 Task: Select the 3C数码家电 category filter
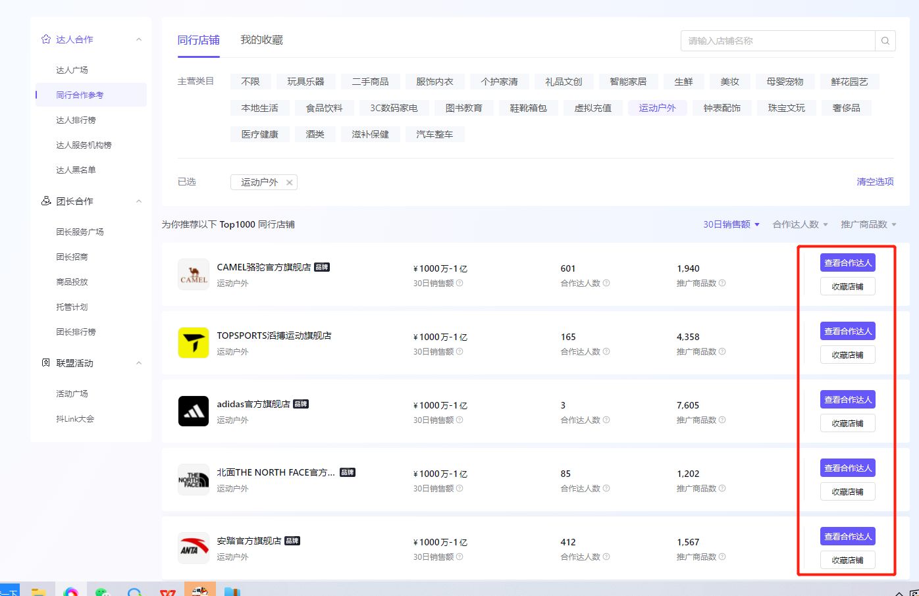click(x=394, y=108)
